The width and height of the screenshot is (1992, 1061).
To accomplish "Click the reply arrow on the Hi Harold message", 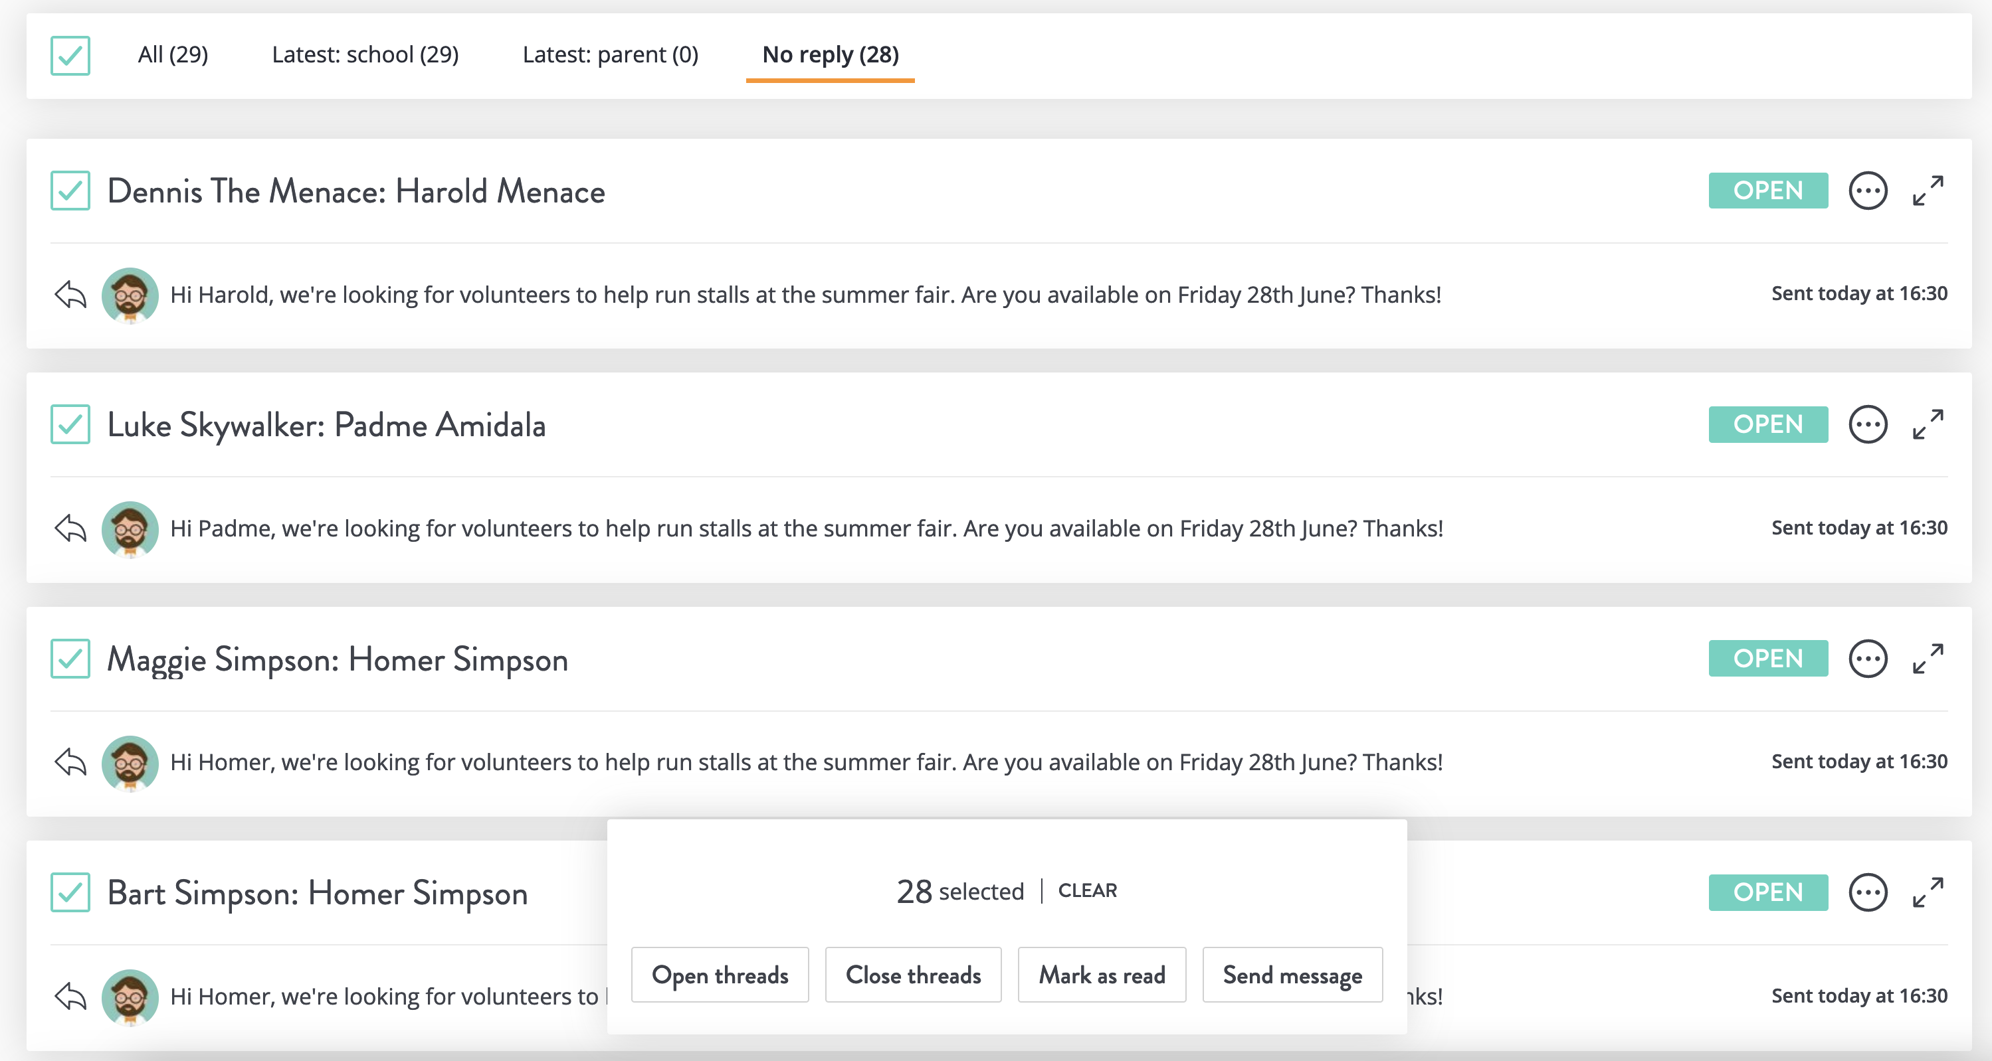I will 70,294.
